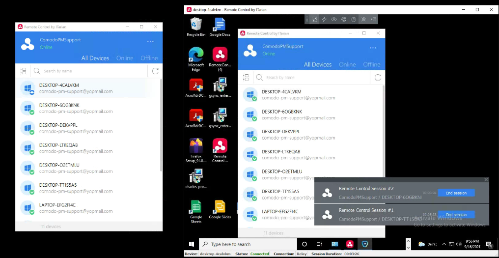Click the Search by name field in the left window
Image resolution: width=499 pixels, height=258 pixels.
coord(89,71)
